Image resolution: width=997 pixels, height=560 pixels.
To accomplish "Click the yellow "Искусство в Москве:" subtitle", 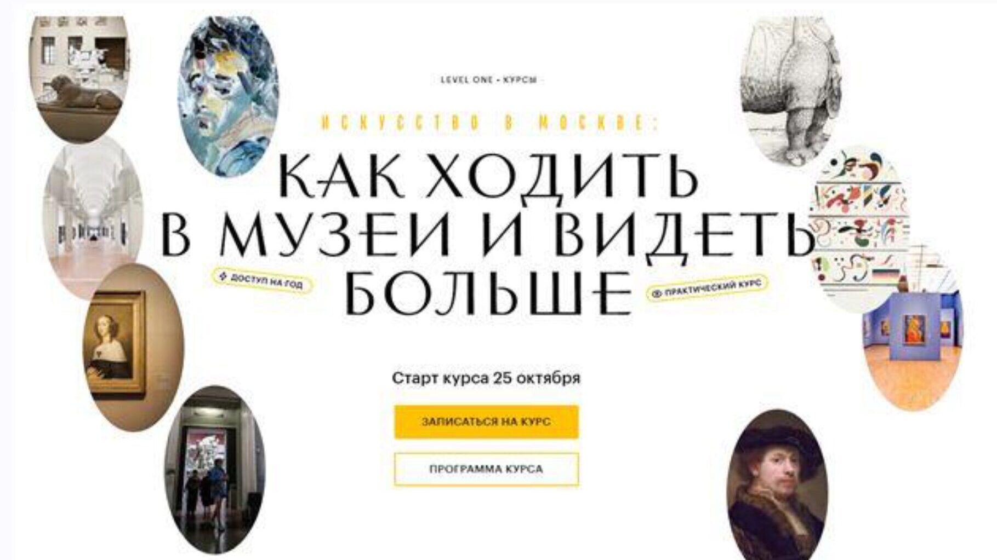I will click(490, 123).
